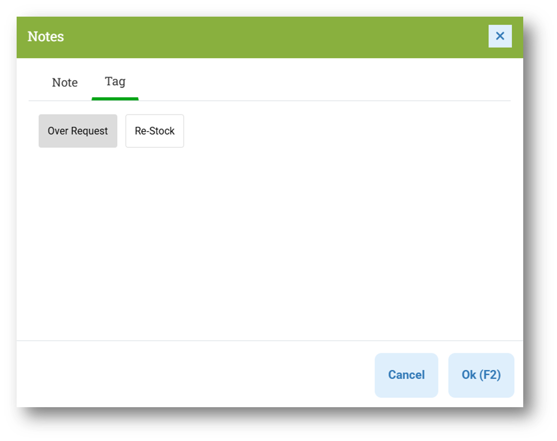Click the gray Over Request chip
Viewport: 557px width, 441px height.
(78, 131)
